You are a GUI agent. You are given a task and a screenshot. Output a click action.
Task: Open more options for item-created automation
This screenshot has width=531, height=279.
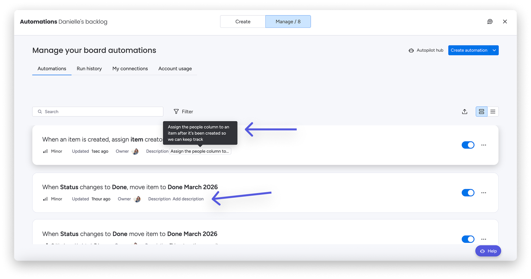click(x=484, y=145)
